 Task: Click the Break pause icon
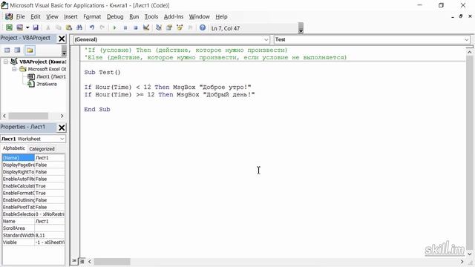[125, 28]
